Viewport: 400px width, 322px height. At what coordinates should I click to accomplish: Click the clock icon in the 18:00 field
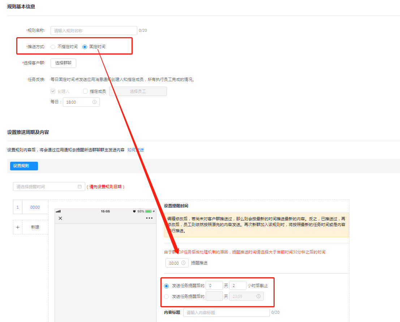94,102
